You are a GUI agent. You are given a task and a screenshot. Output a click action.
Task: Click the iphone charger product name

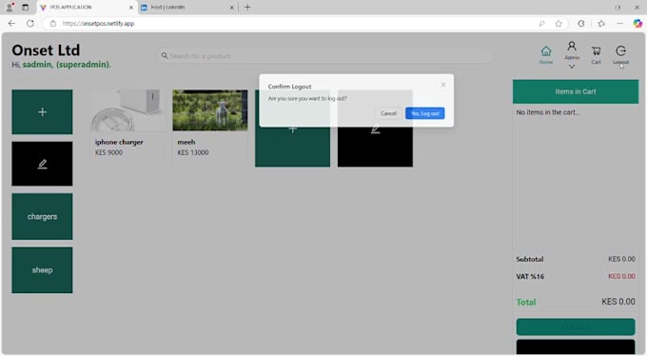119,142
